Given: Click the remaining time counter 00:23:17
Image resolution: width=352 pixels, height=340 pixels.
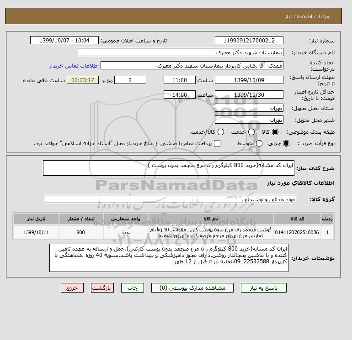Looking at the screenshot, I should click(x=83, y=80).
